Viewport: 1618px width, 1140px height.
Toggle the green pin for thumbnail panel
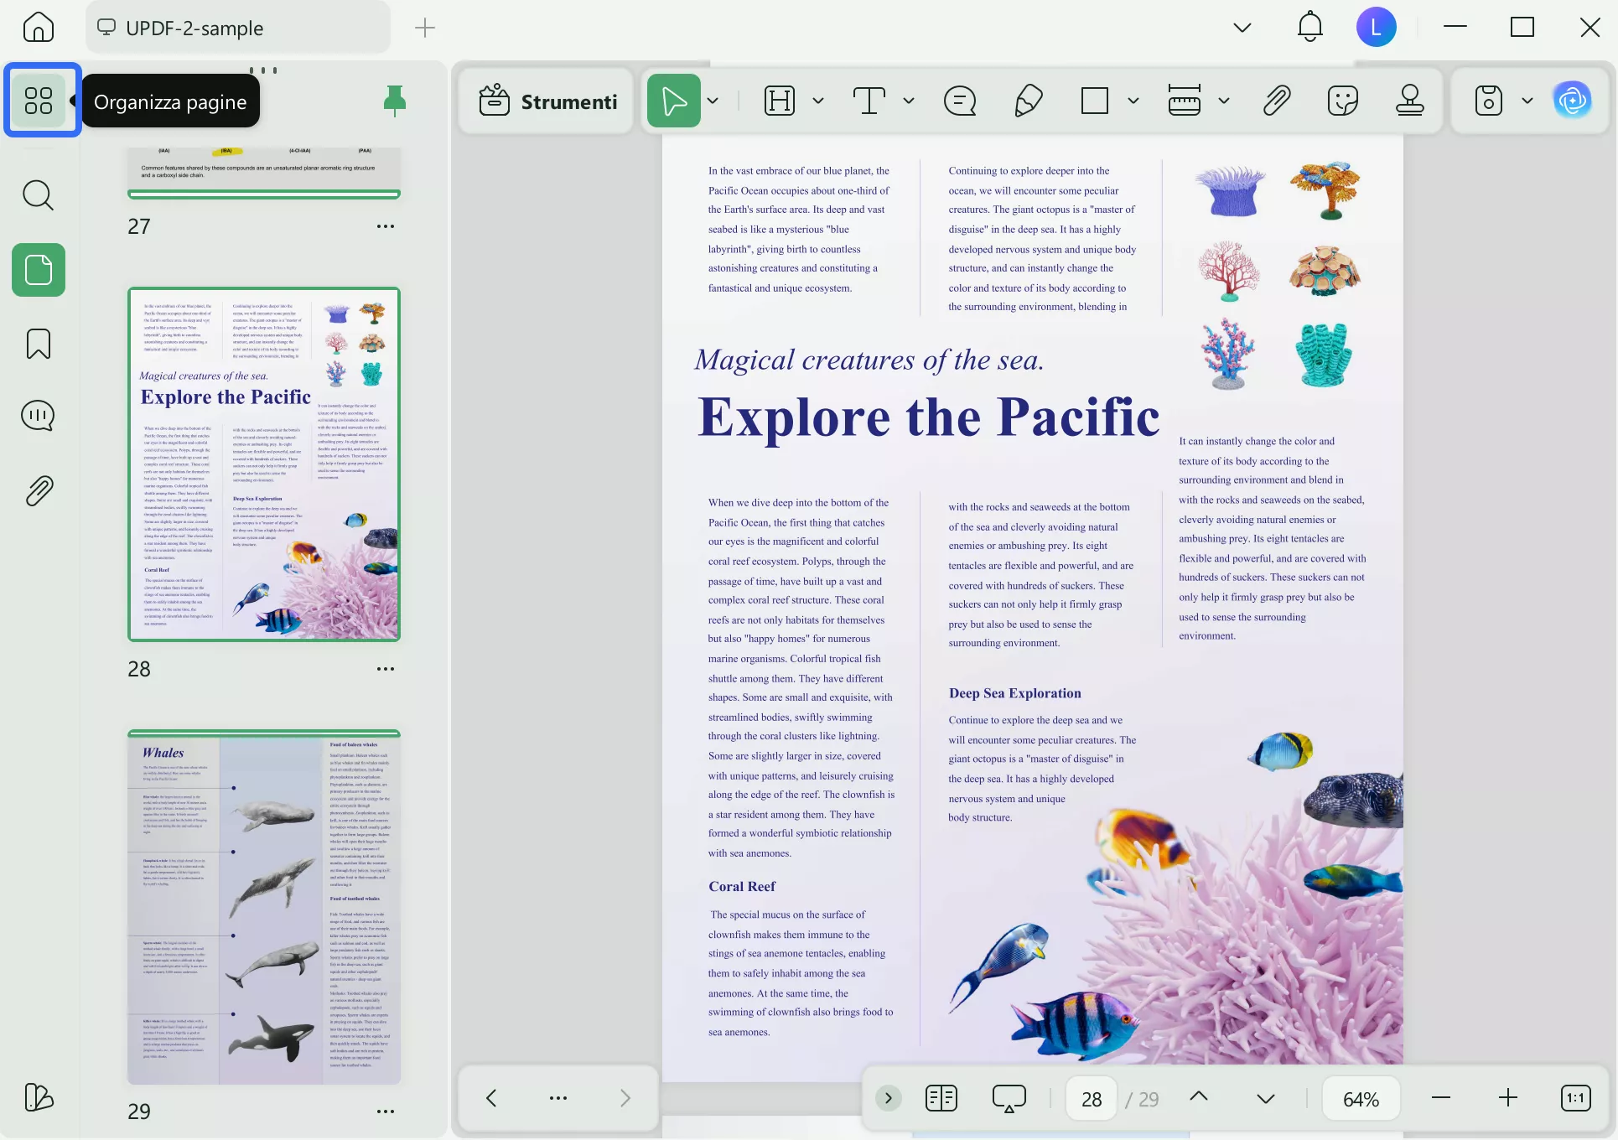coord(394,101)
